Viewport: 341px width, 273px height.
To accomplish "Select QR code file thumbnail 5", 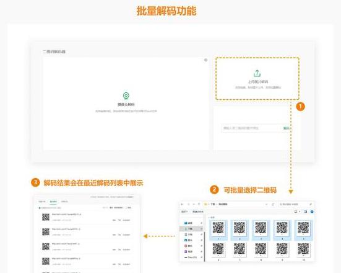I will [x=303, y=230].
